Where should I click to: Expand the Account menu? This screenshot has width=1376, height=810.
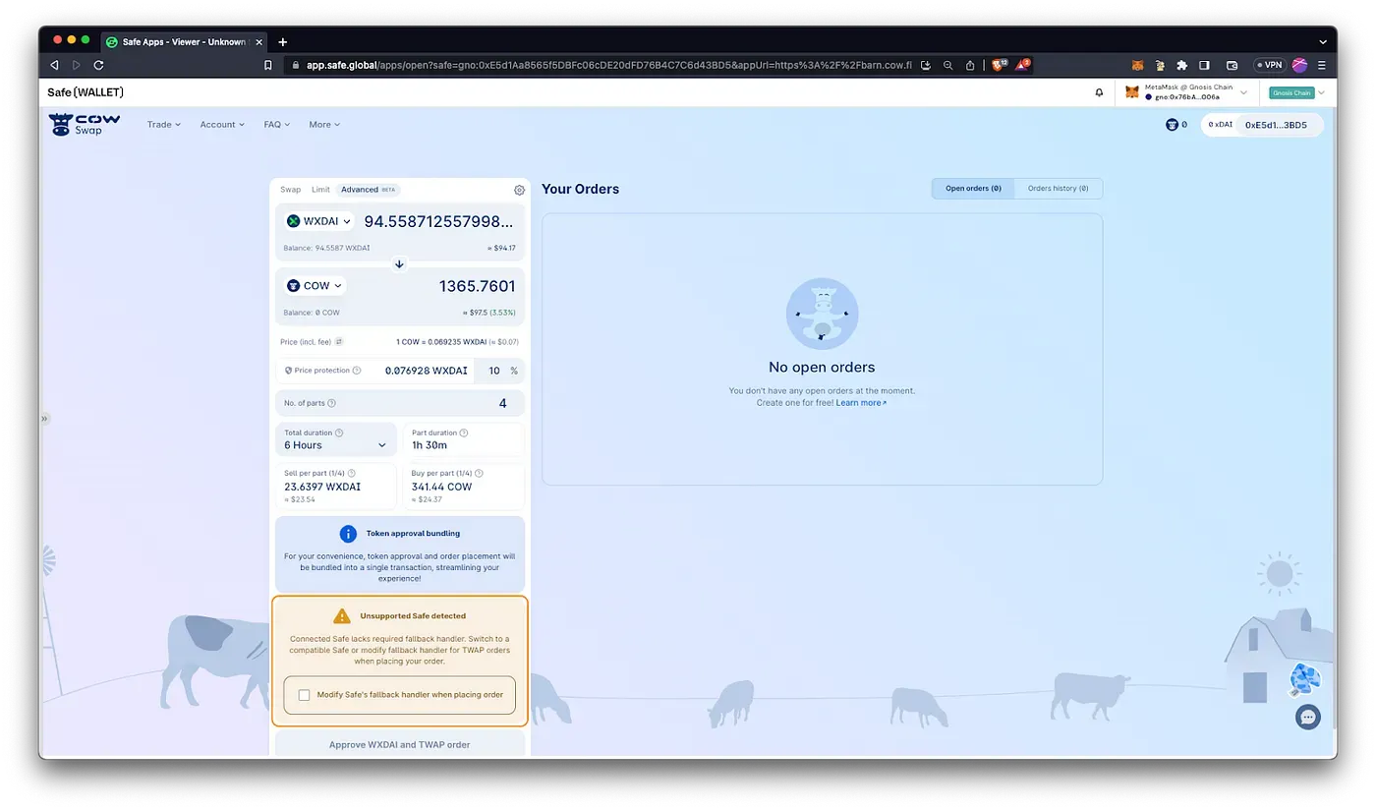[x=222, y=125]
